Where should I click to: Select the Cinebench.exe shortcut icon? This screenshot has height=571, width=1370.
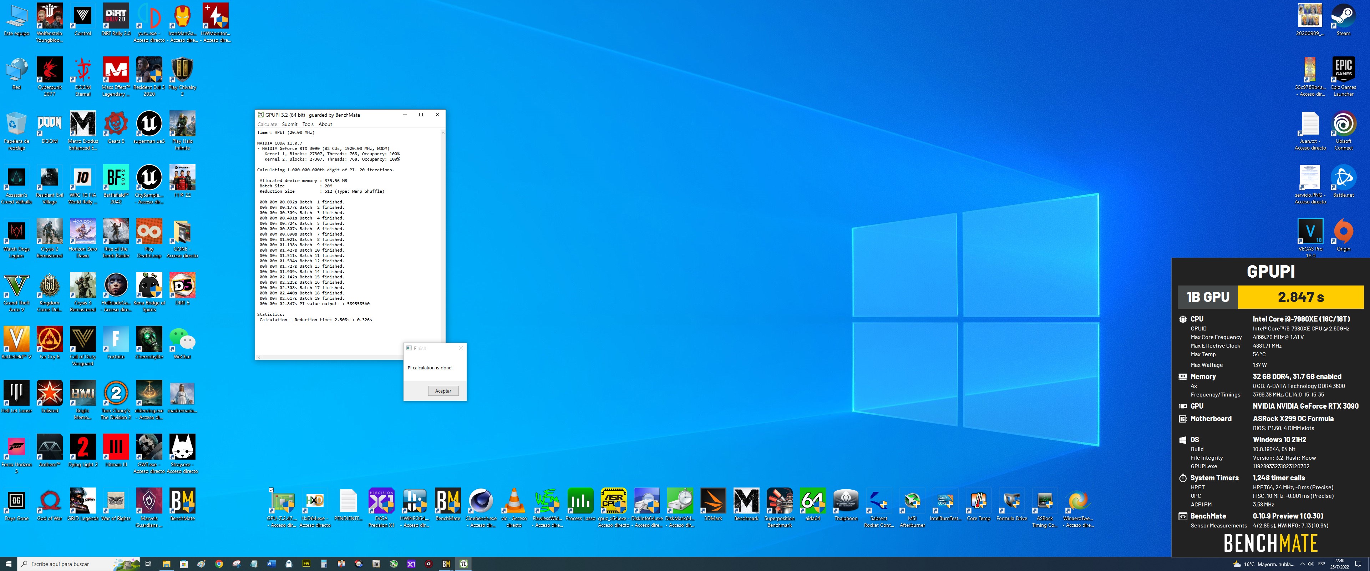tap(481, 508)
